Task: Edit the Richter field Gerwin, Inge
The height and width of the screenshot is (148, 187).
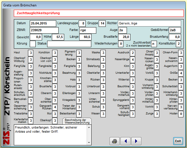Action: click(149, 24)
